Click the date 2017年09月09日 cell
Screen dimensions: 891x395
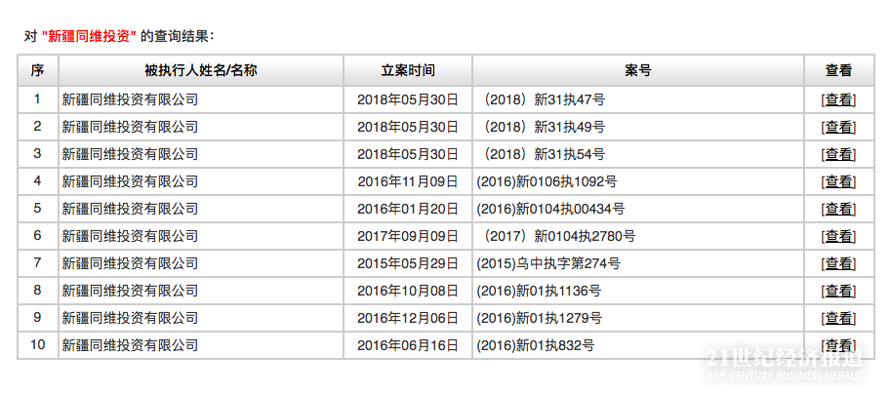pyautogui.click(x=408, y=236)
